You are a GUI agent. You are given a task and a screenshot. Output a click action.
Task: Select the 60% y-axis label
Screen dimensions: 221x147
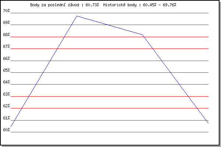tap(6, 130)
